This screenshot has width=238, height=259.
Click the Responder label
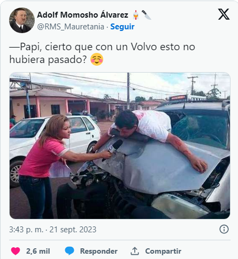[98, 251]
